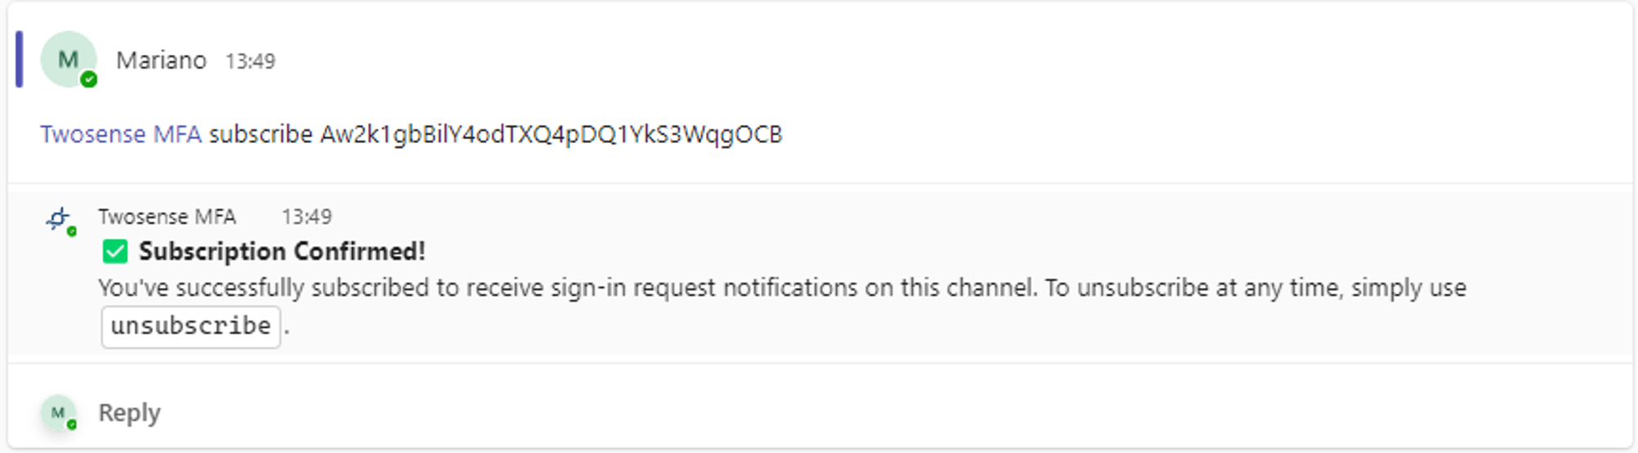Click purple message indicator bar
This screenshot has height=453, width=1638.
(x=19, y=59)
